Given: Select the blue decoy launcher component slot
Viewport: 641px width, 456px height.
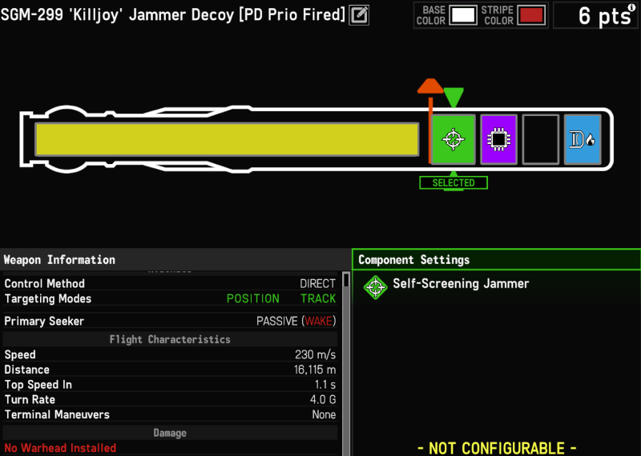Looking at the screenshot, I should 583,139.
